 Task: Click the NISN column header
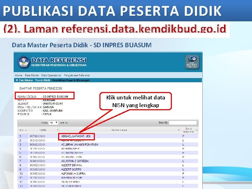(43, 130)
